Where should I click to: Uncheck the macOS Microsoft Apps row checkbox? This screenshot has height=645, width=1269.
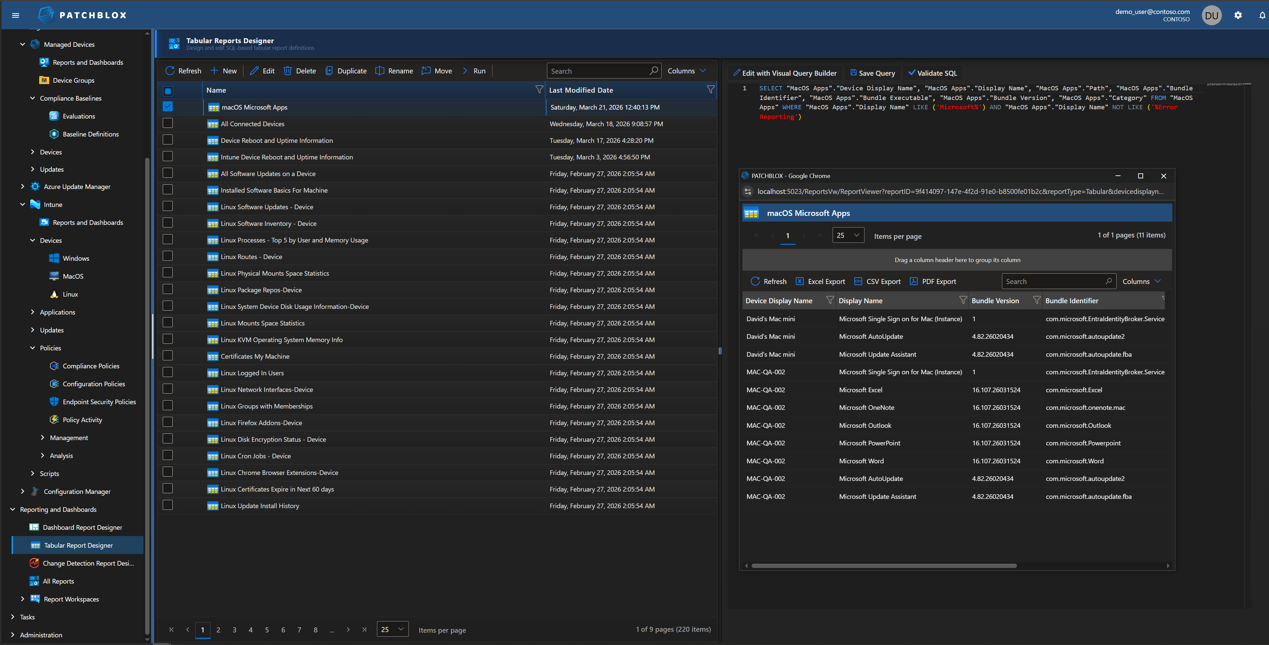coord(168,106)
